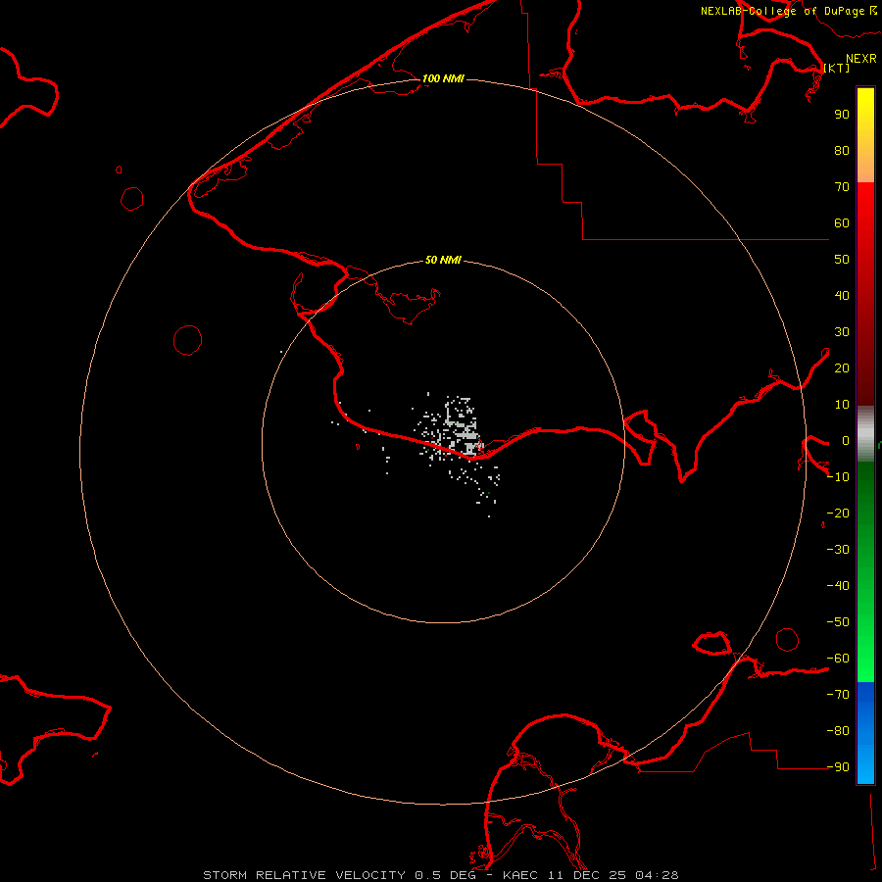Click the -20 value on velocity scale
882x882 pixels.
(838, 513)
